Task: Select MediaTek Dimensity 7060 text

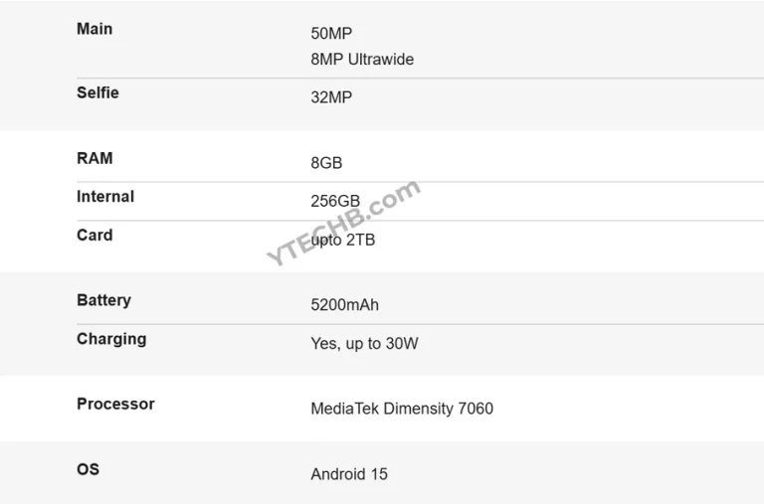Action: [x=402, y=409]
